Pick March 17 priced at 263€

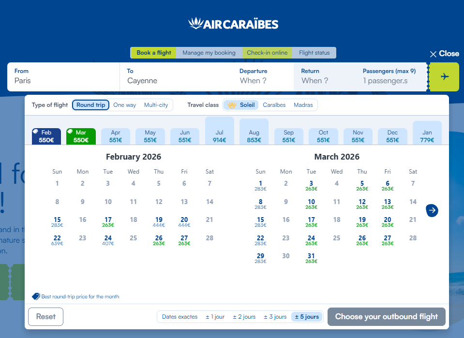click(x=311, y=222)
